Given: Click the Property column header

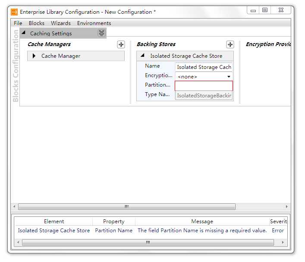Looking at the screenshot, I should (x=114, y=221).
